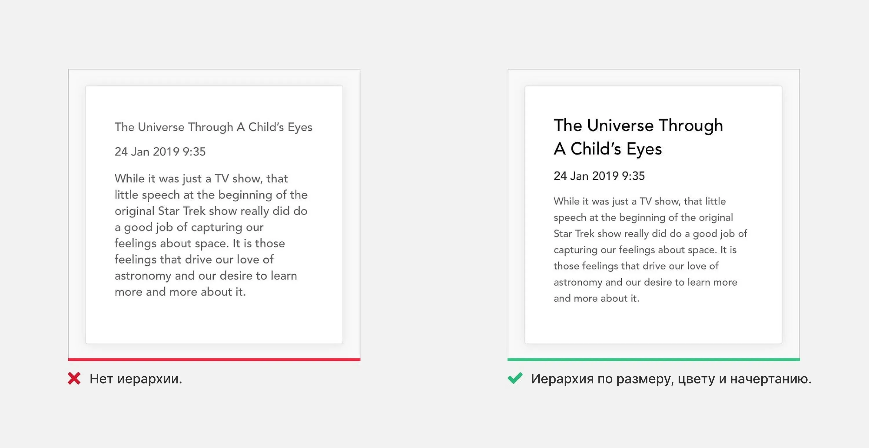Select the bold title 'The Universe Through' line

(638, 126)
